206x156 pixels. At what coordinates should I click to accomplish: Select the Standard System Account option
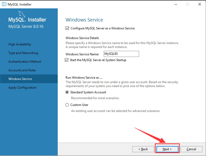67,92
